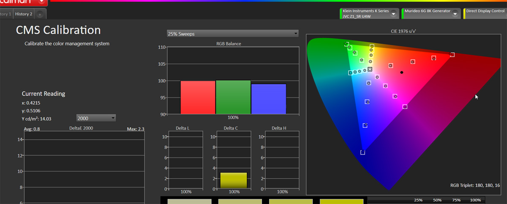This screenshot has width=507, height=204.
Task: Click the green bar in RGB Balance chart
Action: [233, 97]
